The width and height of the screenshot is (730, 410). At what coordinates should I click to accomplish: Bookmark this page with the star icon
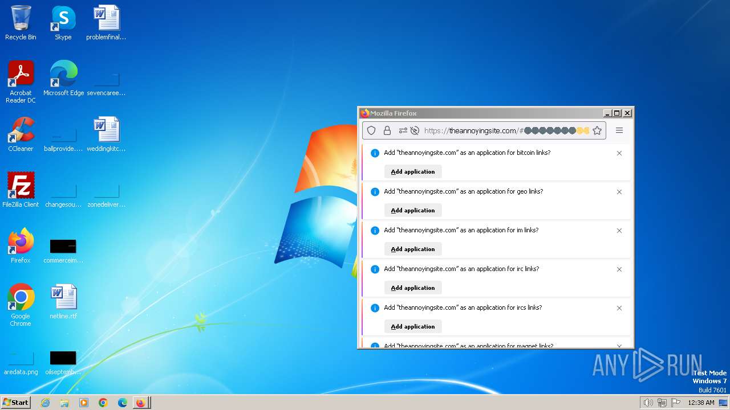pos(597,130)
